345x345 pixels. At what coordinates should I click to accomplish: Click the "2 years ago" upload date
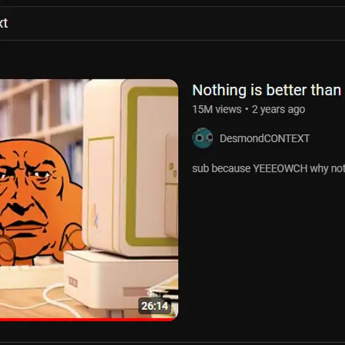click(x=278, y=110)
